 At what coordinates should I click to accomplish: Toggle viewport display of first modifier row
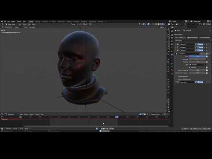(200, 44)
